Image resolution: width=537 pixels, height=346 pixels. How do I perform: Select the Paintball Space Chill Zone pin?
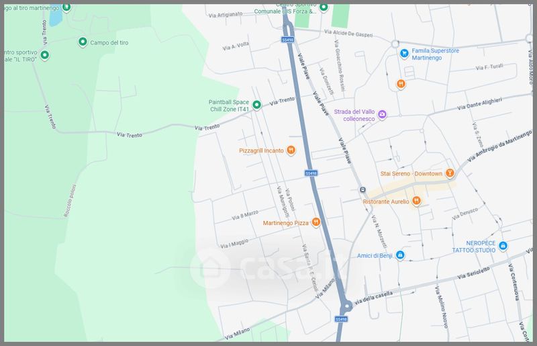tap(256, 105)
